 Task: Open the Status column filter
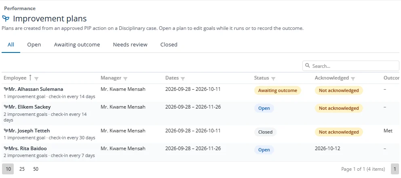[273, 79]
